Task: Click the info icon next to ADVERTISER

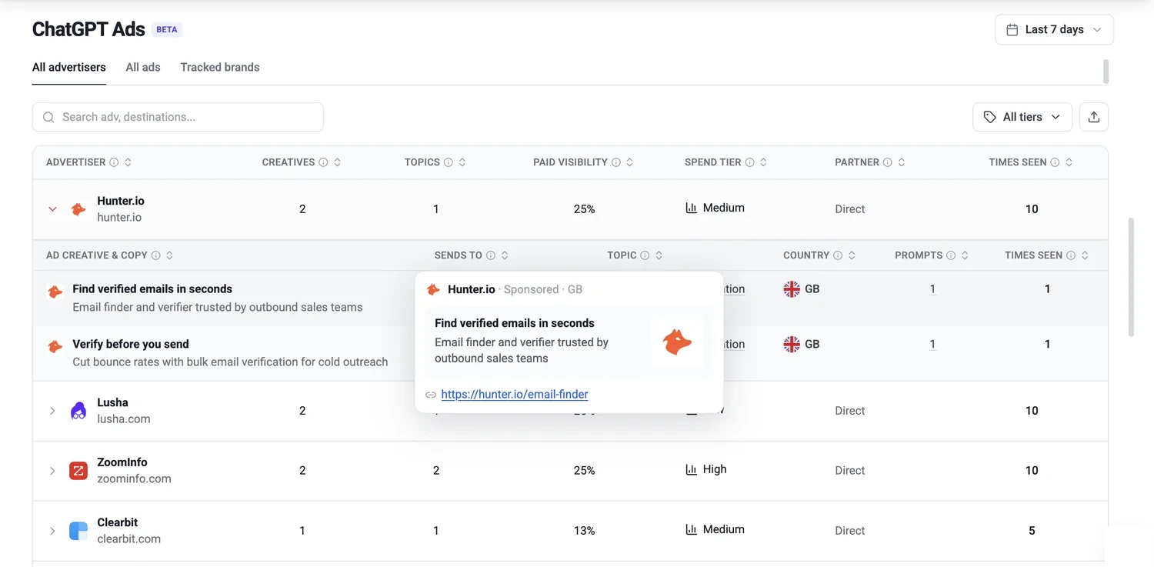Action: pyautogui.click(x=114, y=162)
